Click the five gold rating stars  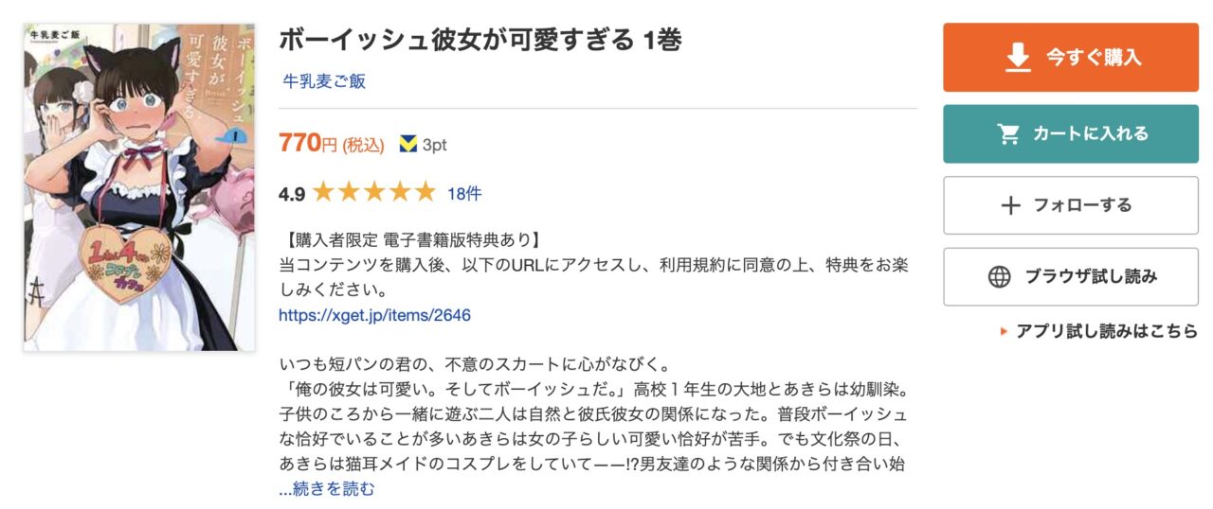pos(373,194)
